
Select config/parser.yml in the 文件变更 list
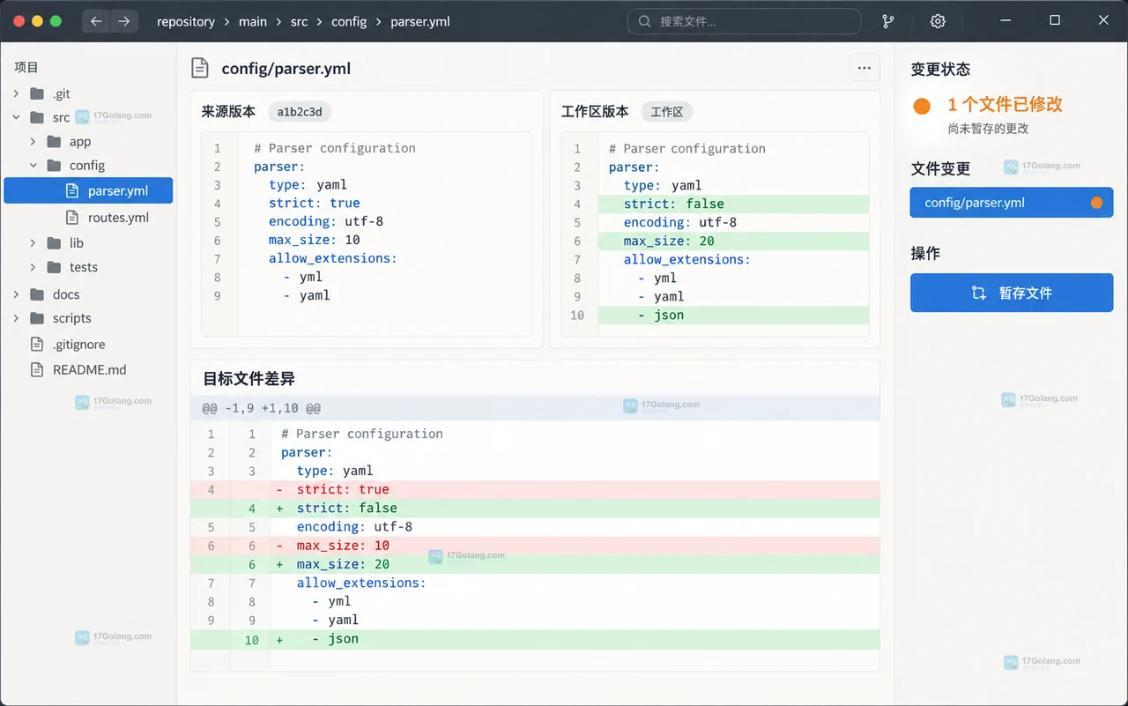click(x=1012, y=203)
